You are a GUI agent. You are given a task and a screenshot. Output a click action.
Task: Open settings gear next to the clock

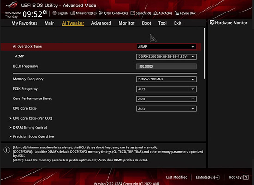tap(45, 12)
